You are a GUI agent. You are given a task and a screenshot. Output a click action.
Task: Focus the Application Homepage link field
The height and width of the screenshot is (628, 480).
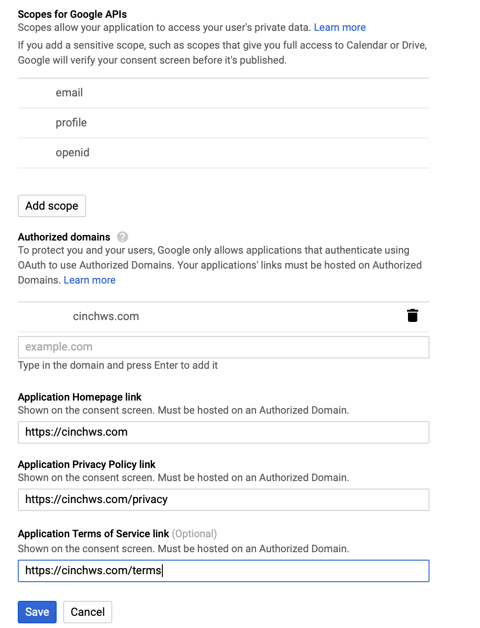click(x=223, y=432)
